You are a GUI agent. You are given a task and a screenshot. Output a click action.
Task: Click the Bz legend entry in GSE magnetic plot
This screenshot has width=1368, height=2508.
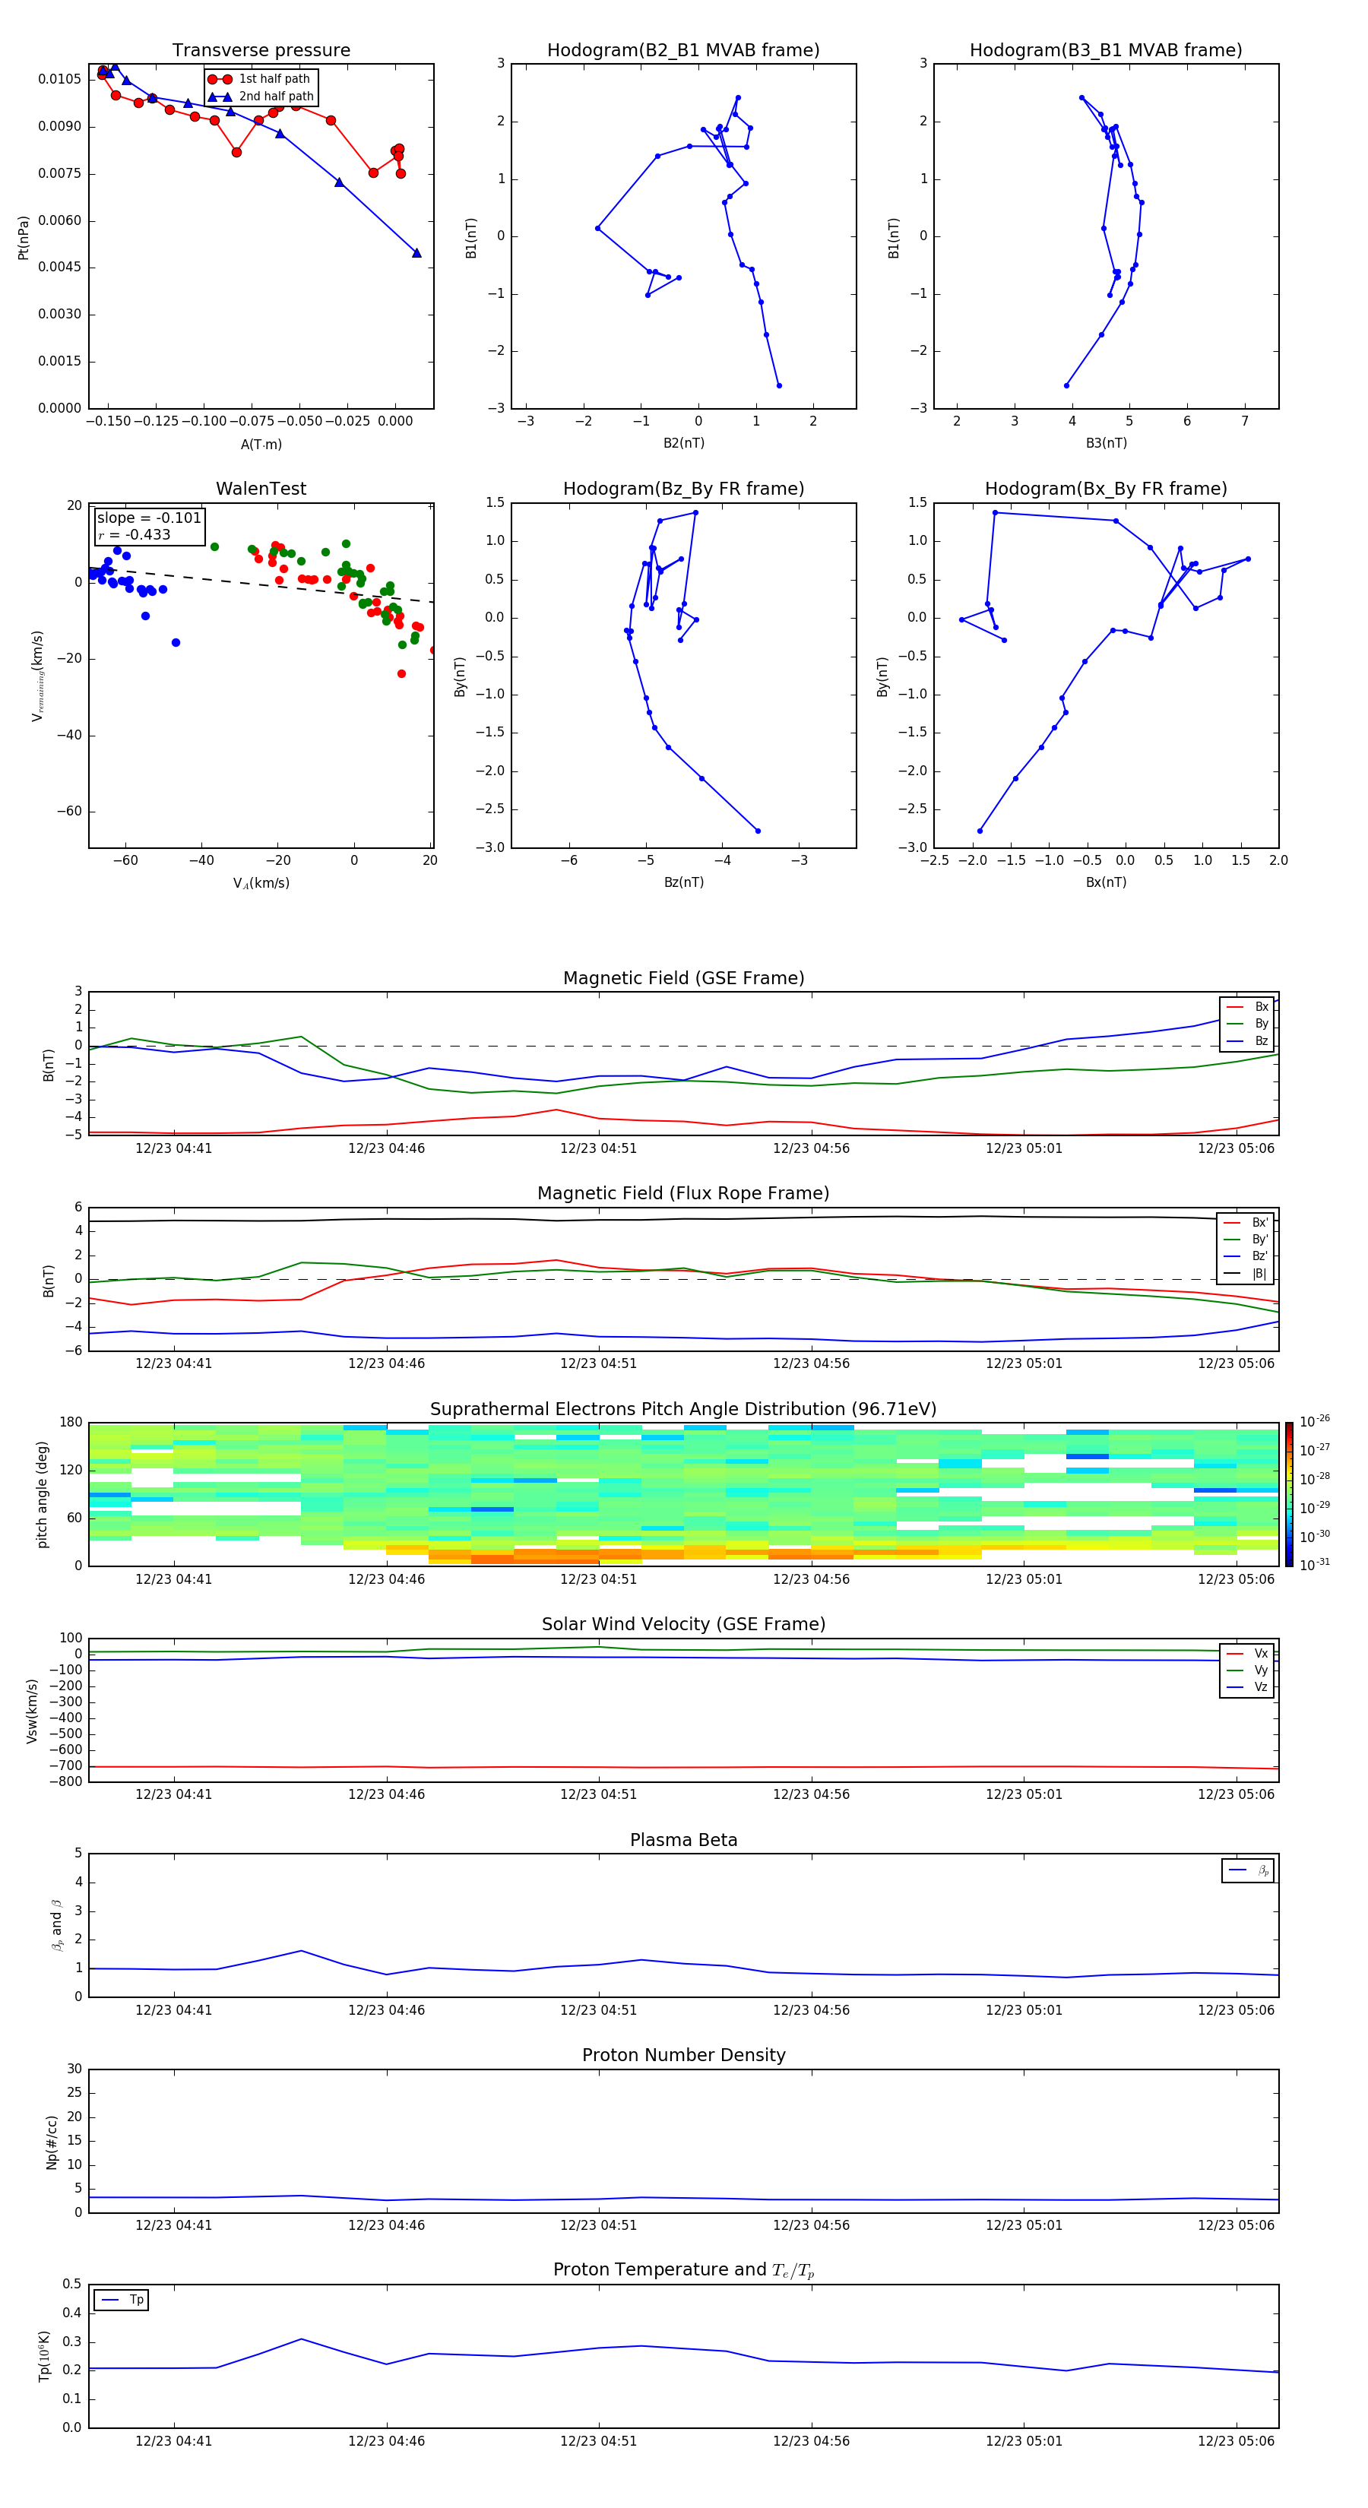1247,1040
